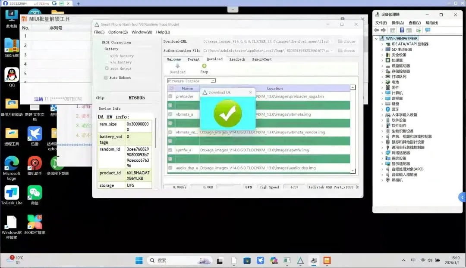The width and height of the screenshot is (466, 268).
Task: Open the Options(O) menu in Flash Tool
Action: (x=118, y=32)
